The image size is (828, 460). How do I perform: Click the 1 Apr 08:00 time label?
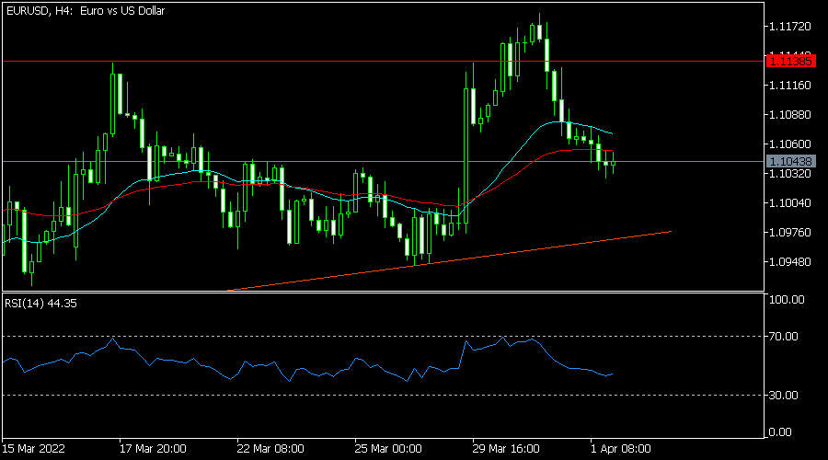click(x=621, y=449)
